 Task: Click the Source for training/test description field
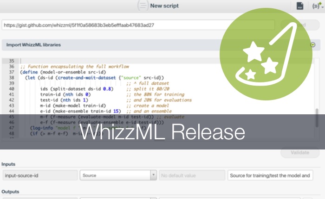[270, 175]
